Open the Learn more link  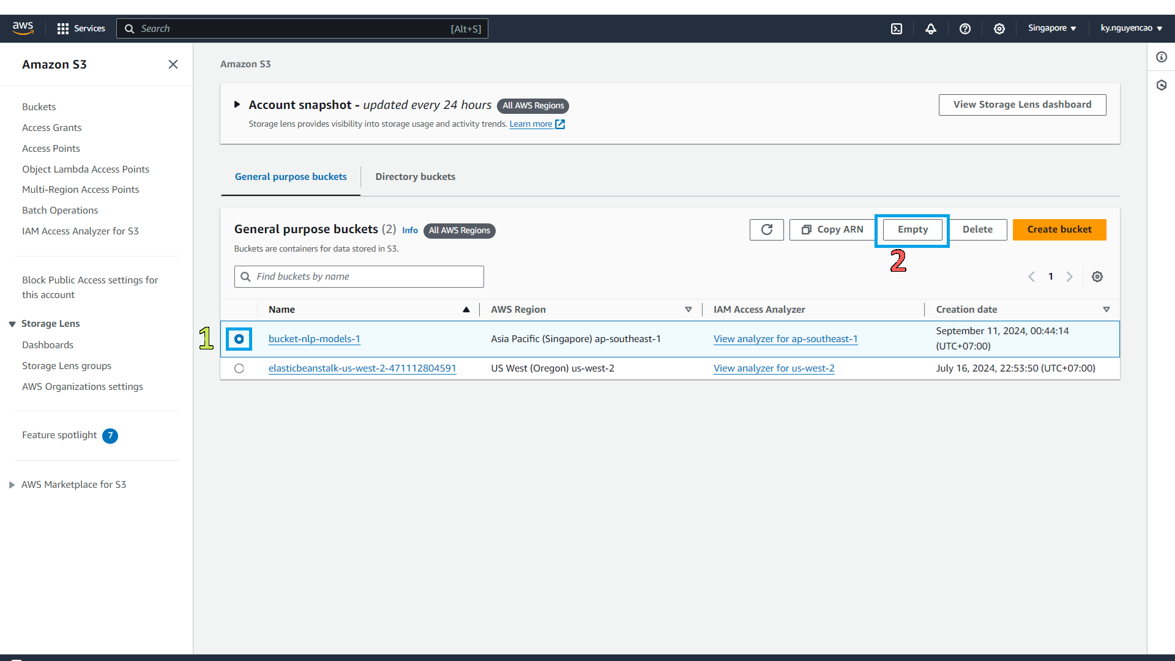click(x=531, y=124)
